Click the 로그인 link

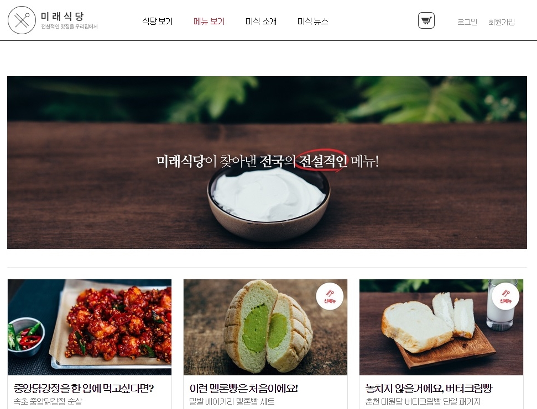click(x=467, y=22)
